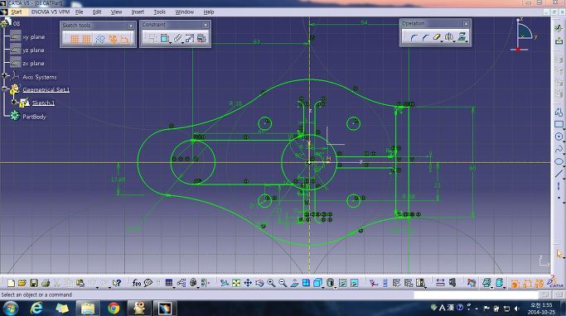Toggle Geometrical Constraints in Sketch tools
Image resolution: width=566 pixels, height=316 pixels.
click(112, 39)
